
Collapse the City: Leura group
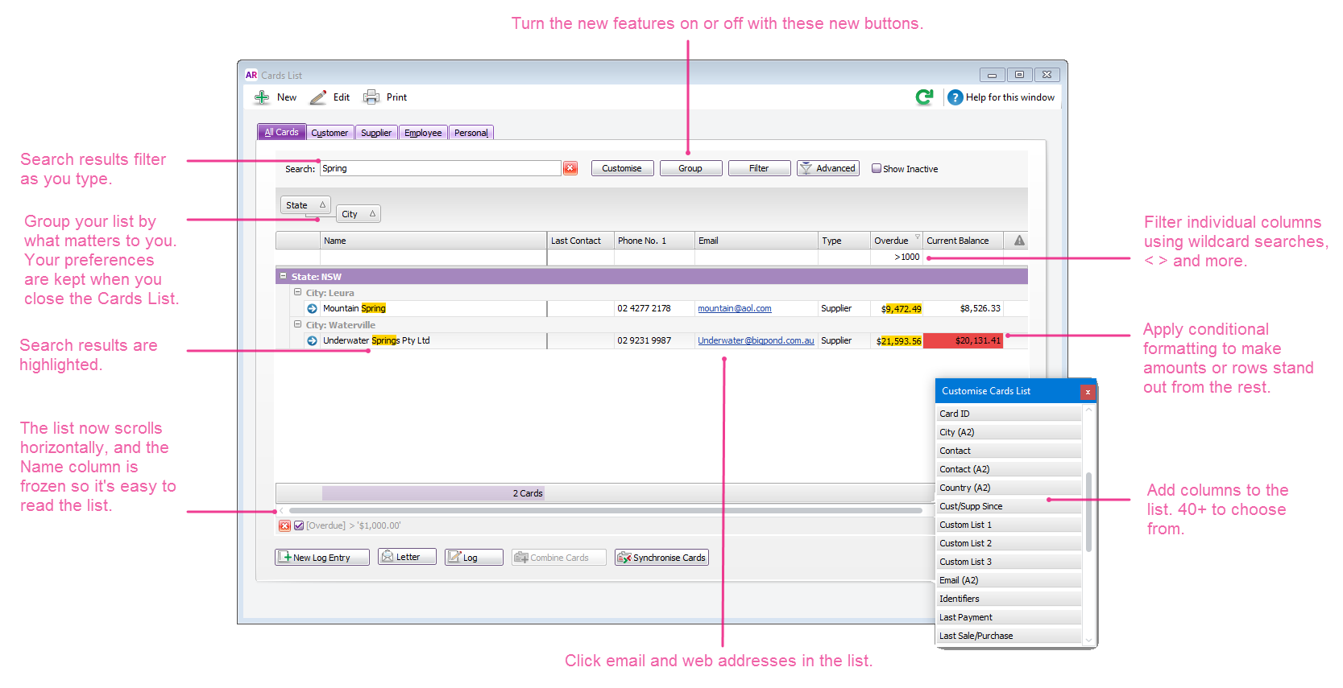click(297, 292)
